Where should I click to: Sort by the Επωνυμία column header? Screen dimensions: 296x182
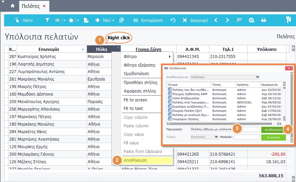[x=51, y=49]
